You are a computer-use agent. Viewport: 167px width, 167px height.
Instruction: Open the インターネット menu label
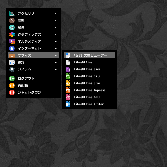coord(30,48)
